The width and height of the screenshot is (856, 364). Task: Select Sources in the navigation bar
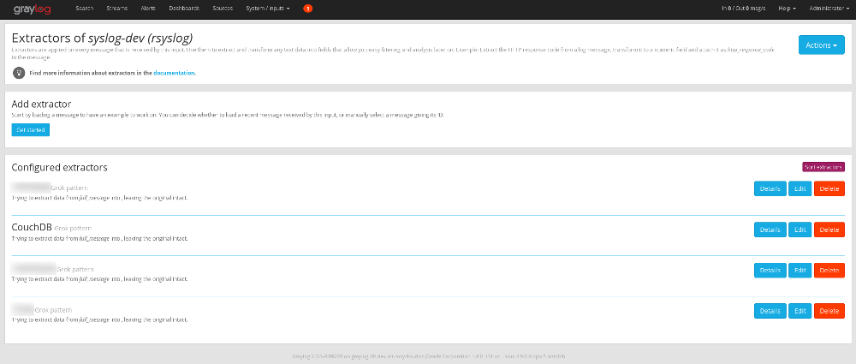tap(223, 8)
